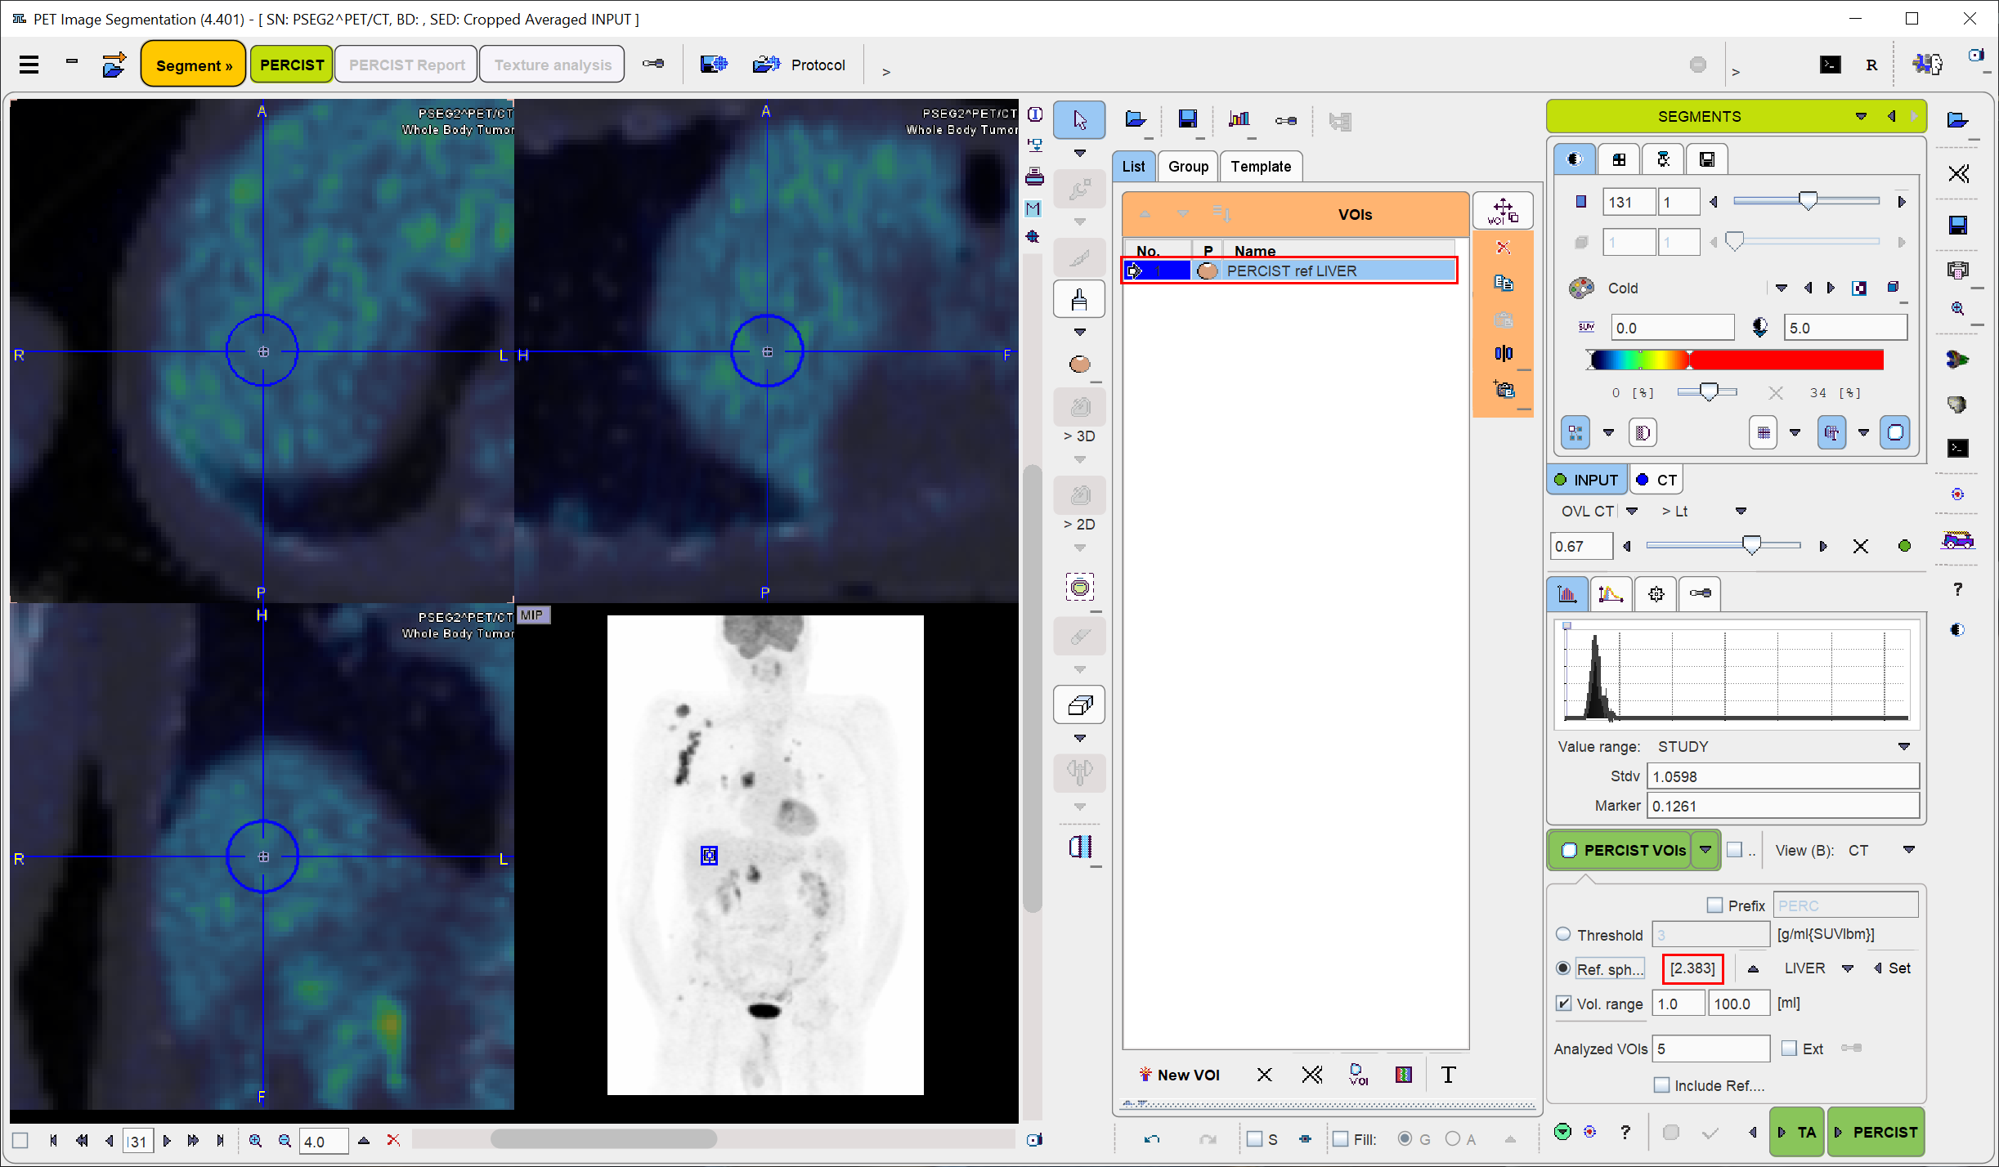Open the histogram tab icon
The height and width of the screenshot is (1167, 1999).
coord(1567,594)
